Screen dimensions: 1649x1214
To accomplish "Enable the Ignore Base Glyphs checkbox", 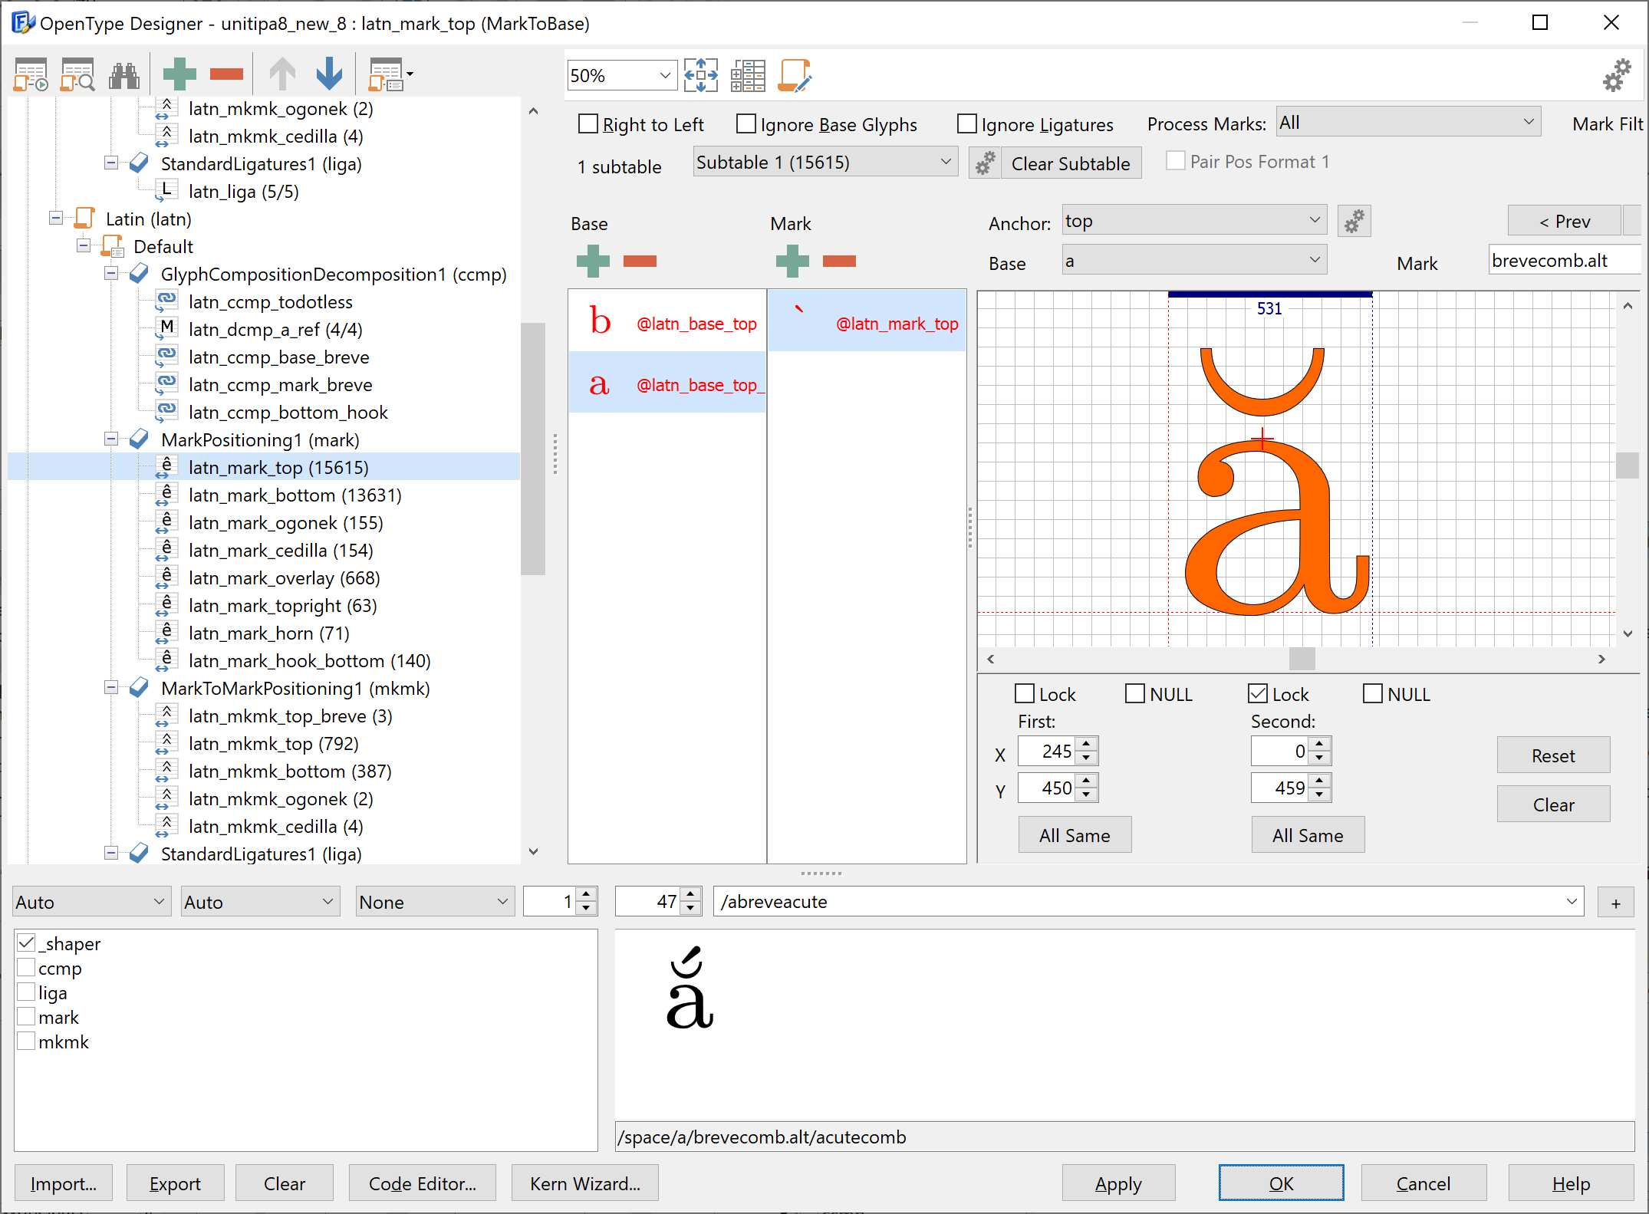I will pyautogui.click(x=748, y=123).
